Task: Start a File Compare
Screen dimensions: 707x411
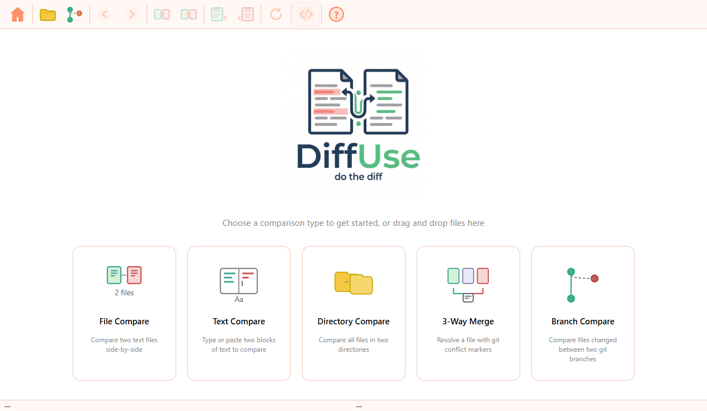Action: coord(124,313)
